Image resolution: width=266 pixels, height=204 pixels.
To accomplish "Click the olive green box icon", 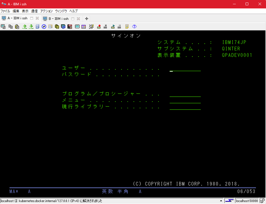I will [57, 27].
